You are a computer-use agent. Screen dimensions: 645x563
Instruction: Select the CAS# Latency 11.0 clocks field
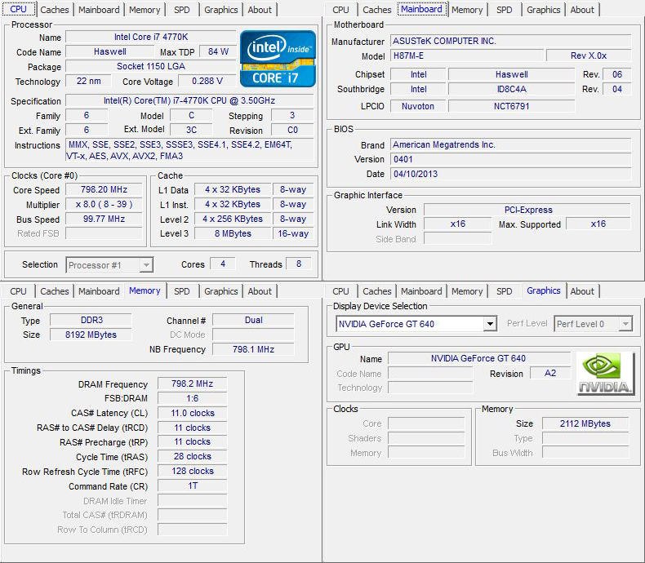click(192, 413)
